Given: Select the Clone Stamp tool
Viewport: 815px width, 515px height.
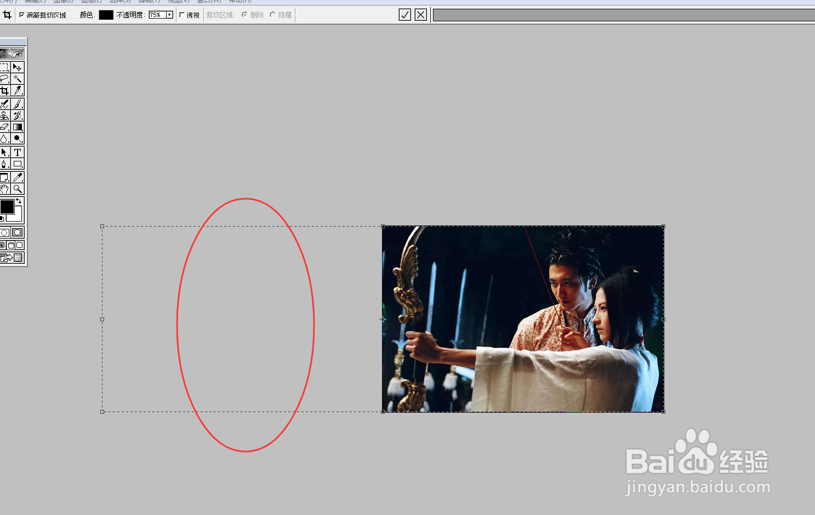Looking at the screenshot, I should point(4,115).
